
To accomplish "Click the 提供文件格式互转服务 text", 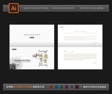I will [x=95, y=87].
